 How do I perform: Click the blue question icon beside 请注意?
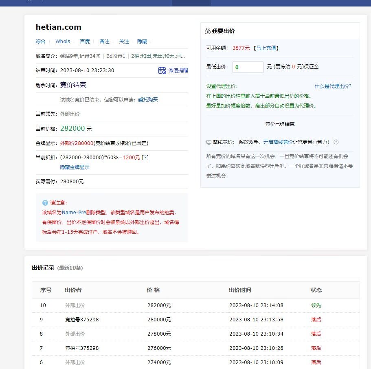45,203
